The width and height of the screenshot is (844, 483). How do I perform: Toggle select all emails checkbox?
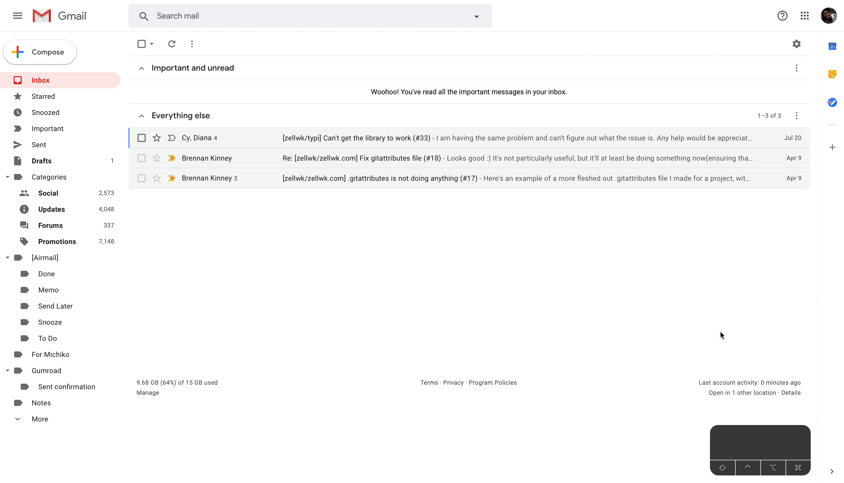coord(141,44)
